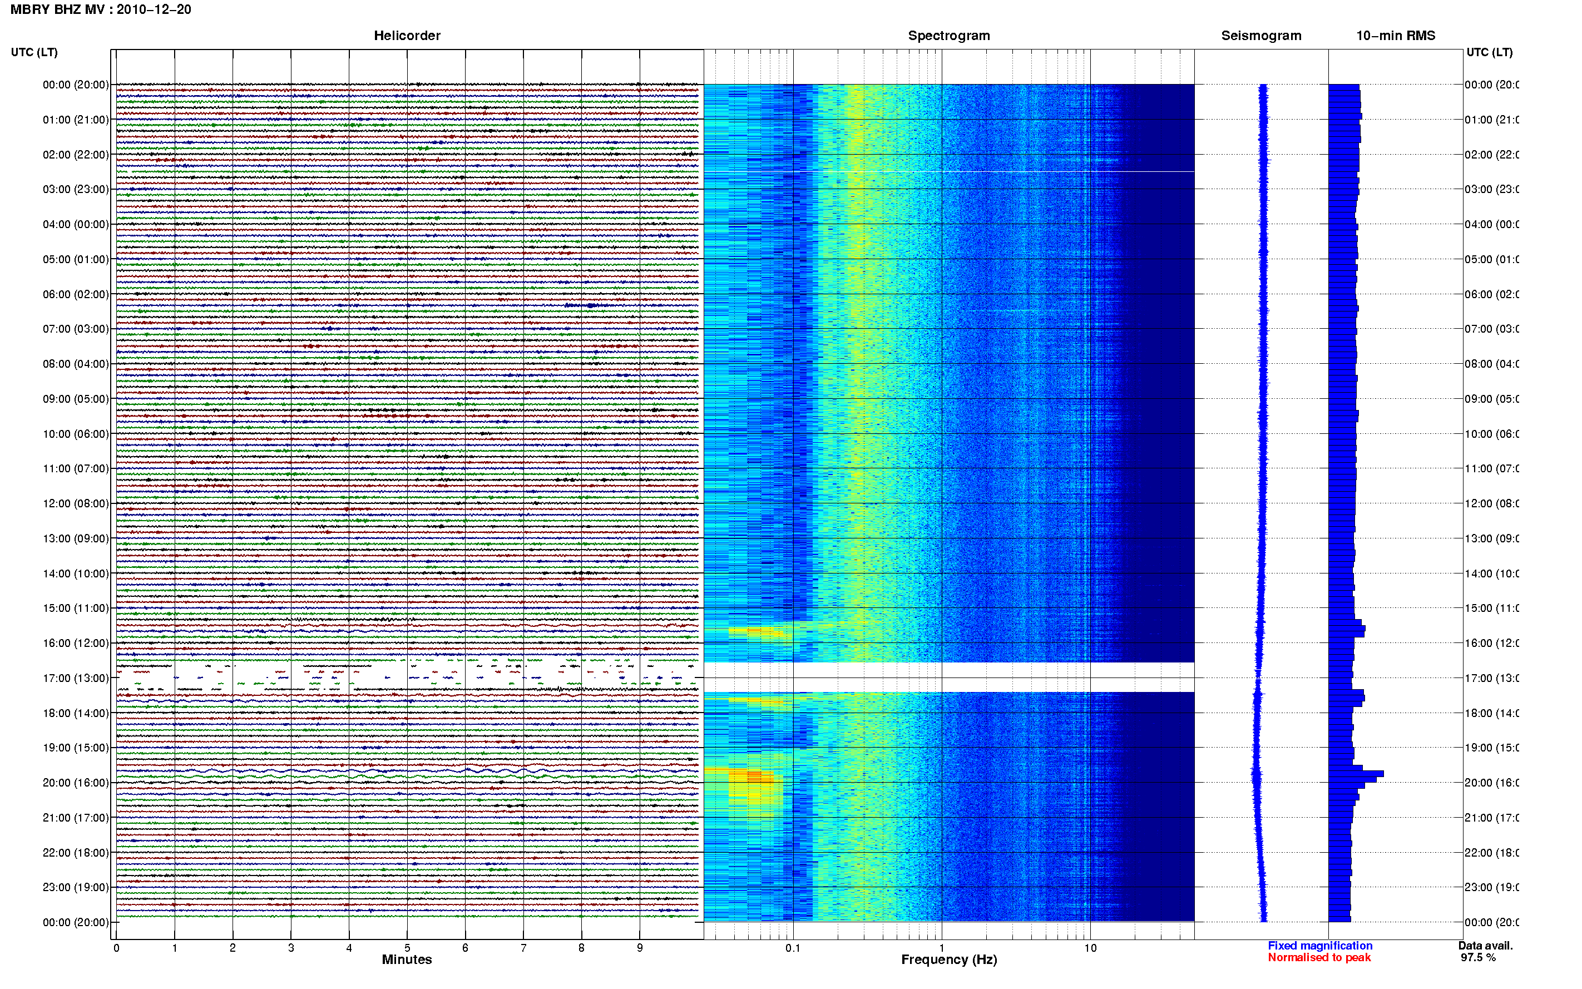
Task: Click the left UTC (LT) axis label
Action: click(x=34, y=52)
